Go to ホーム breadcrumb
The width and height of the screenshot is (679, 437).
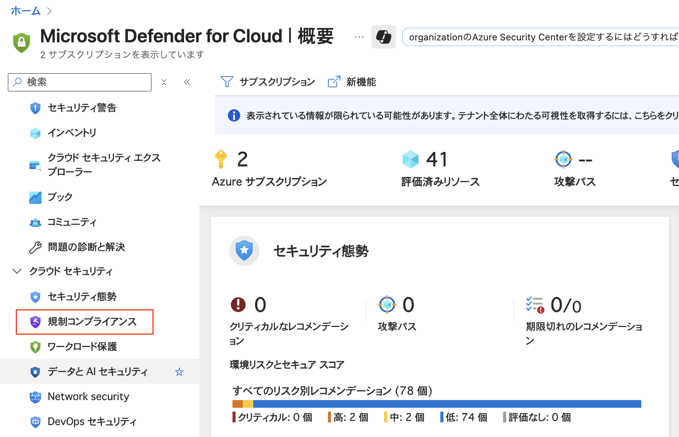26,11
